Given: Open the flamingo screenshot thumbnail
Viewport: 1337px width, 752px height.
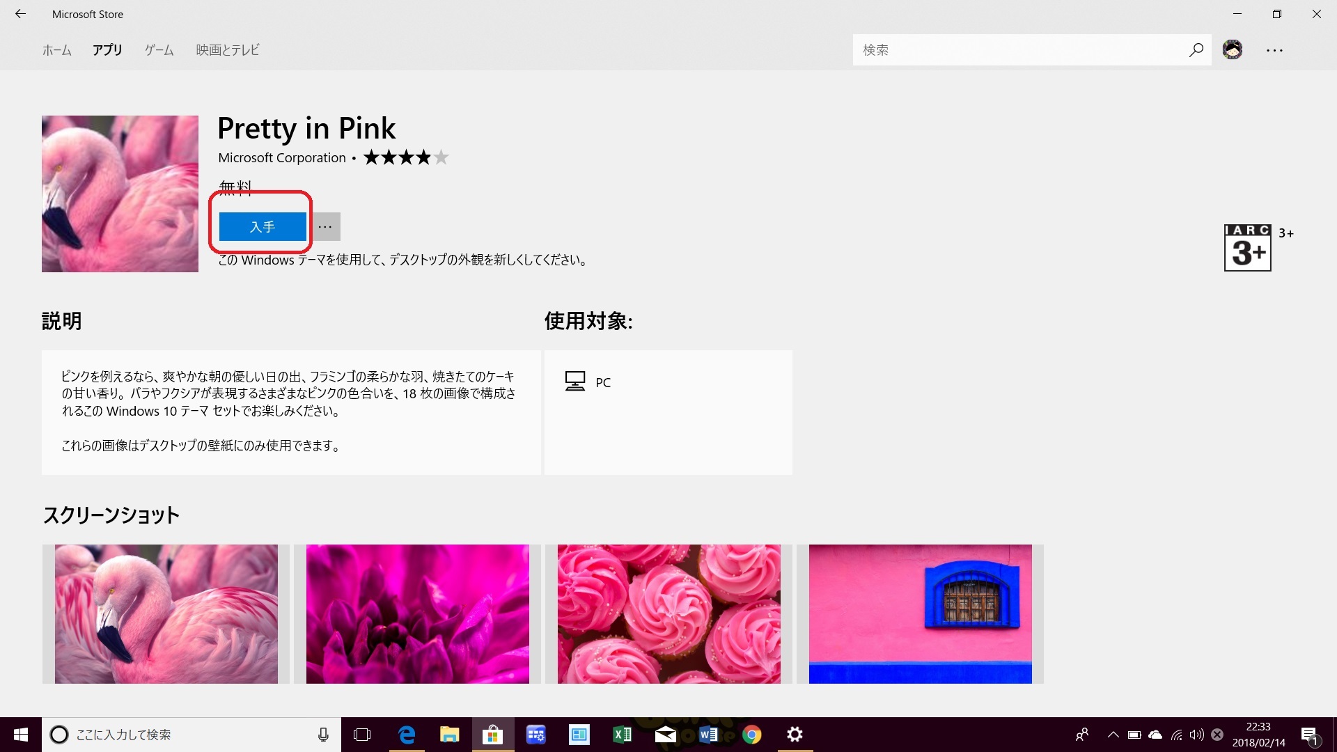Looking at the screenshot, I should [x=166, y=614].
